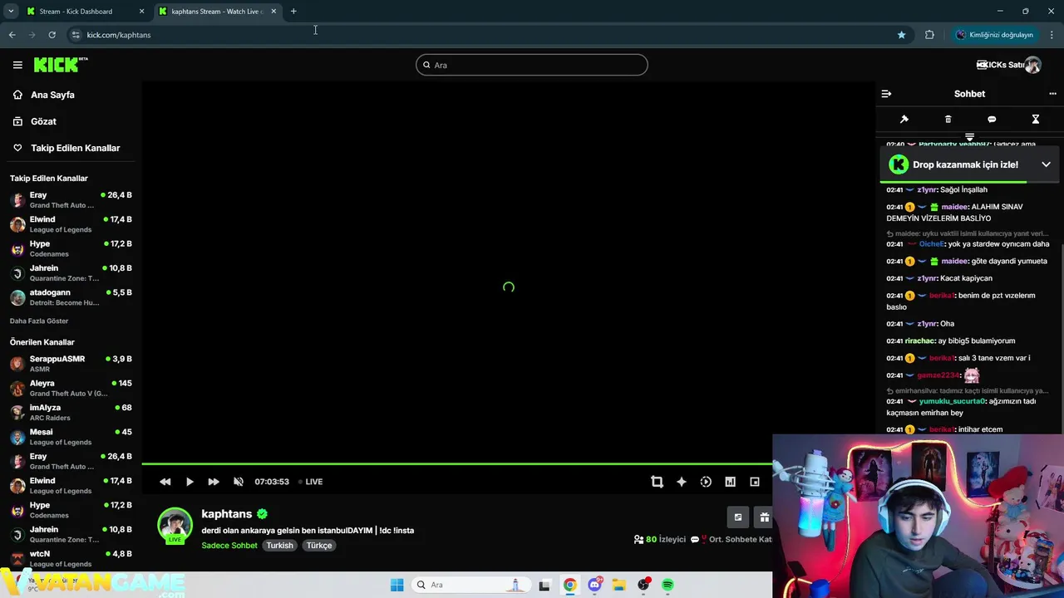Viewport: 1064px width, 598px height.
Task: Open wtcN channel in sidebar
Action: 71,559
